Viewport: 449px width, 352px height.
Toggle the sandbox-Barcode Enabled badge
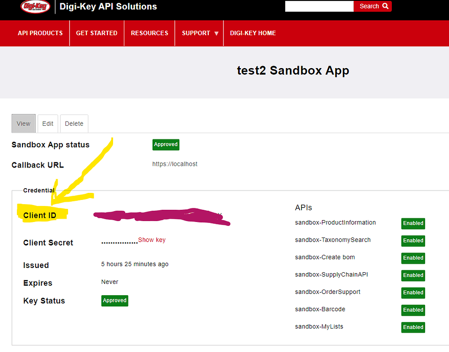(413, 310)
